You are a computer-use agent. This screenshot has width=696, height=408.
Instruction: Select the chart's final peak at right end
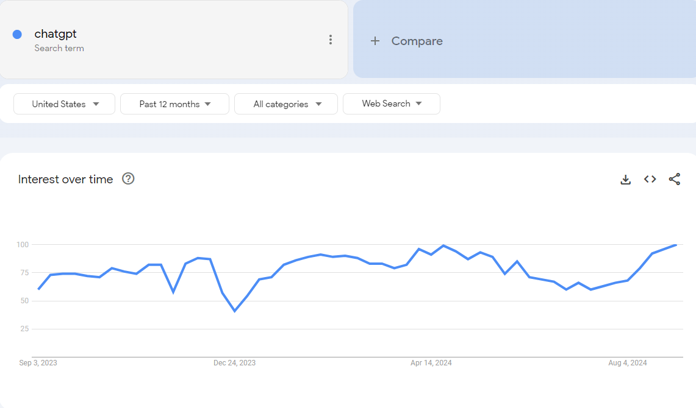click(675, 245)
